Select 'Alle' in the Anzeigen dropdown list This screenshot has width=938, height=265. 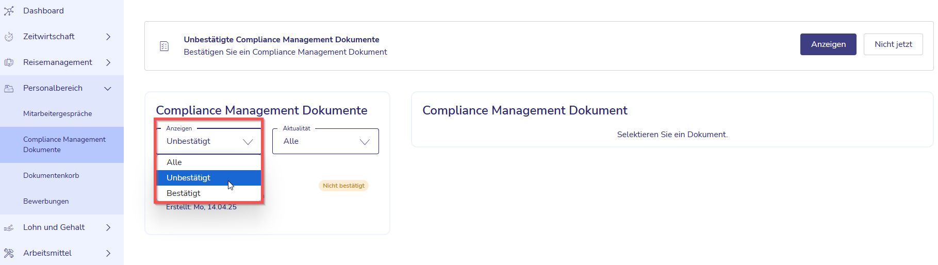pos(209,162)
